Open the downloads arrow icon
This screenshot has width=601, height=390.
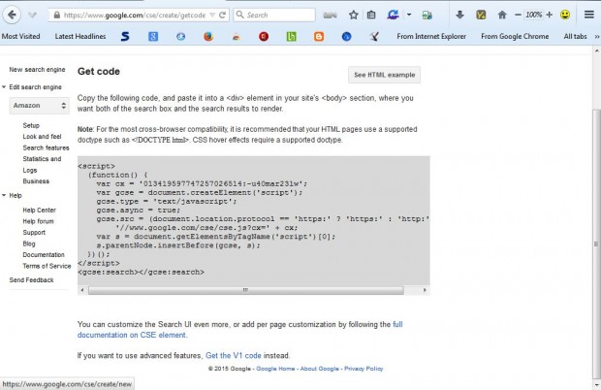pyautogui.click(x=459, y=15)
